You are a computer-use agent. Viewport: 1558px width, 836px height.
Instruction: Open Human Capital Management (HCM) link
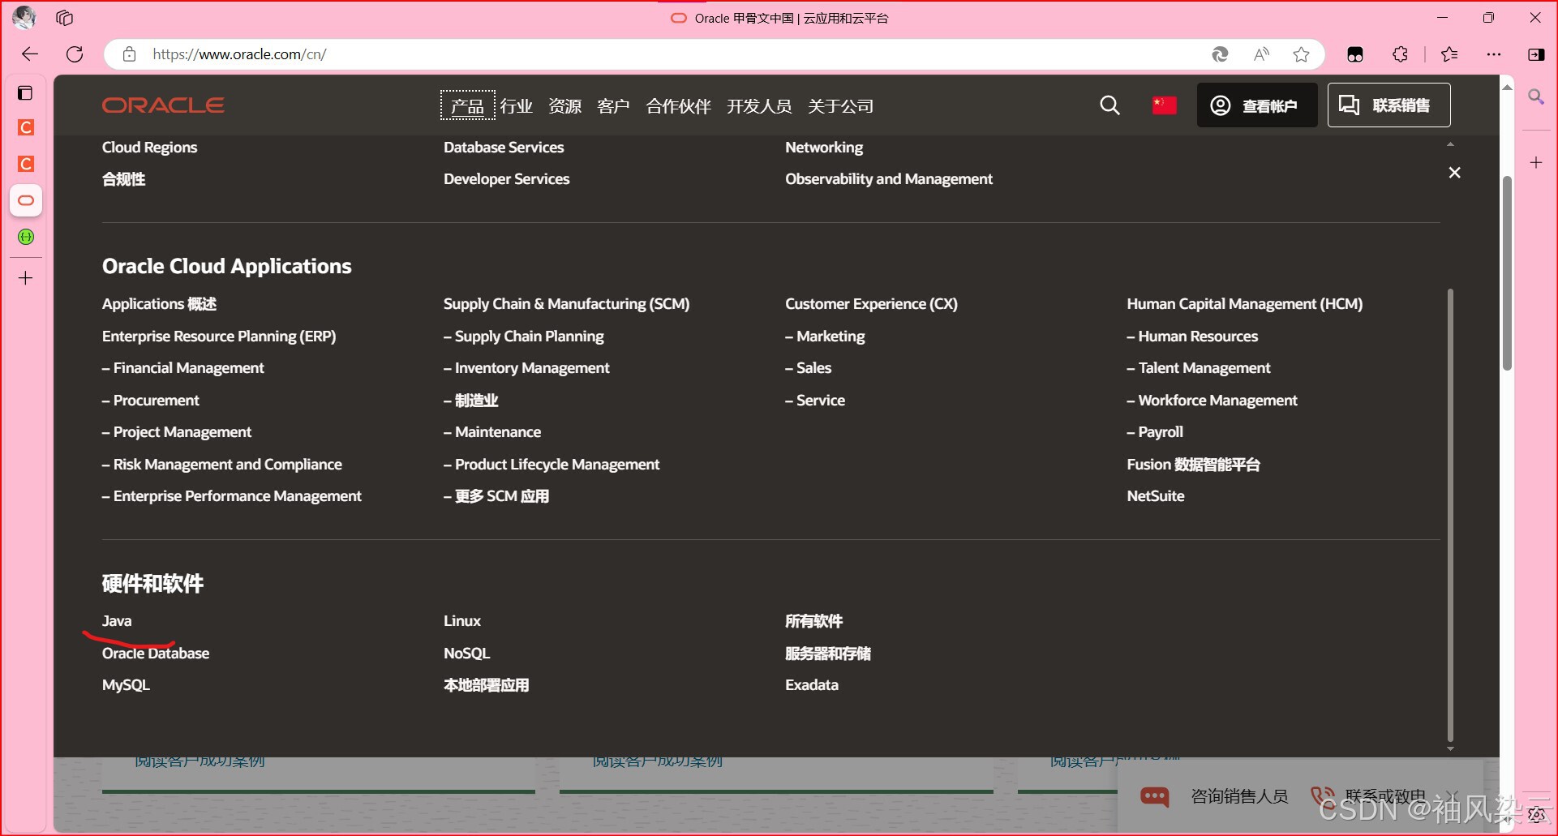coord(1245,304)
